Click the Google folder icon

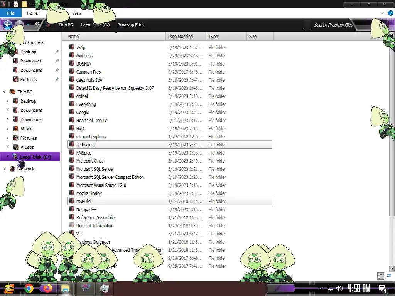[71, 112]
